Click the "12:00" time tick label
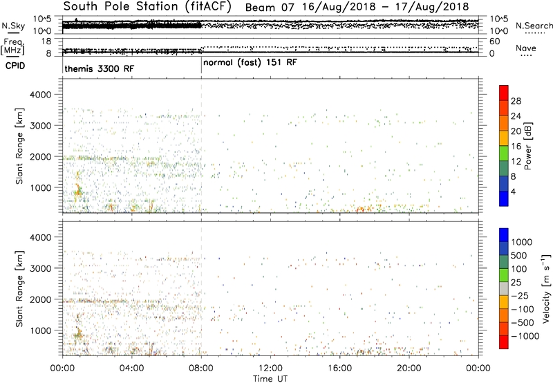 pyautogui.click(x=270, y=368)
